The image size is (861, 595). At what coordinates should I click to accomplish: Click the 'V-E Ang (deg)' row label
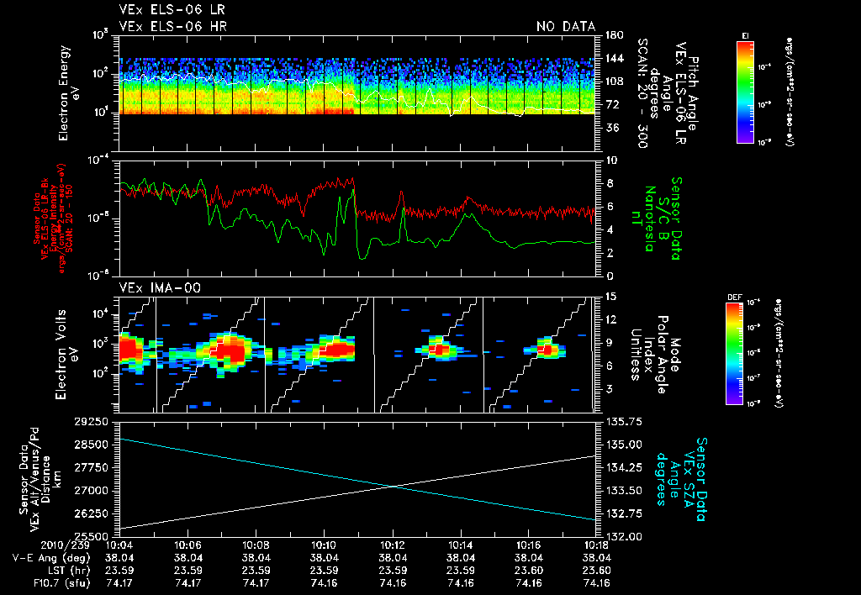[51, 558]
